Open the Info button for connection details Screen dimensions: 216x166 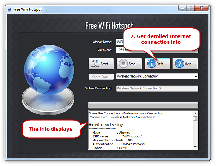(x=157, y=64)
